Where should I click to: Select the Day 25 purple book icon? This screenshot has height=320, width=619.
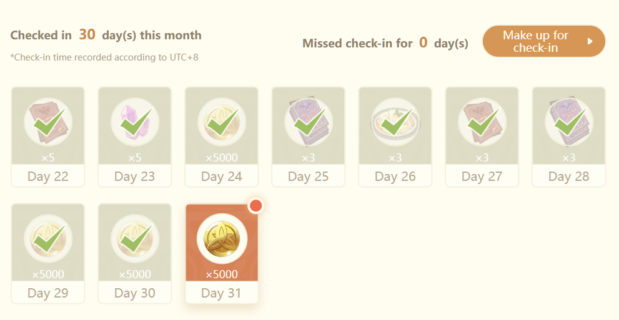coord(309,122)
